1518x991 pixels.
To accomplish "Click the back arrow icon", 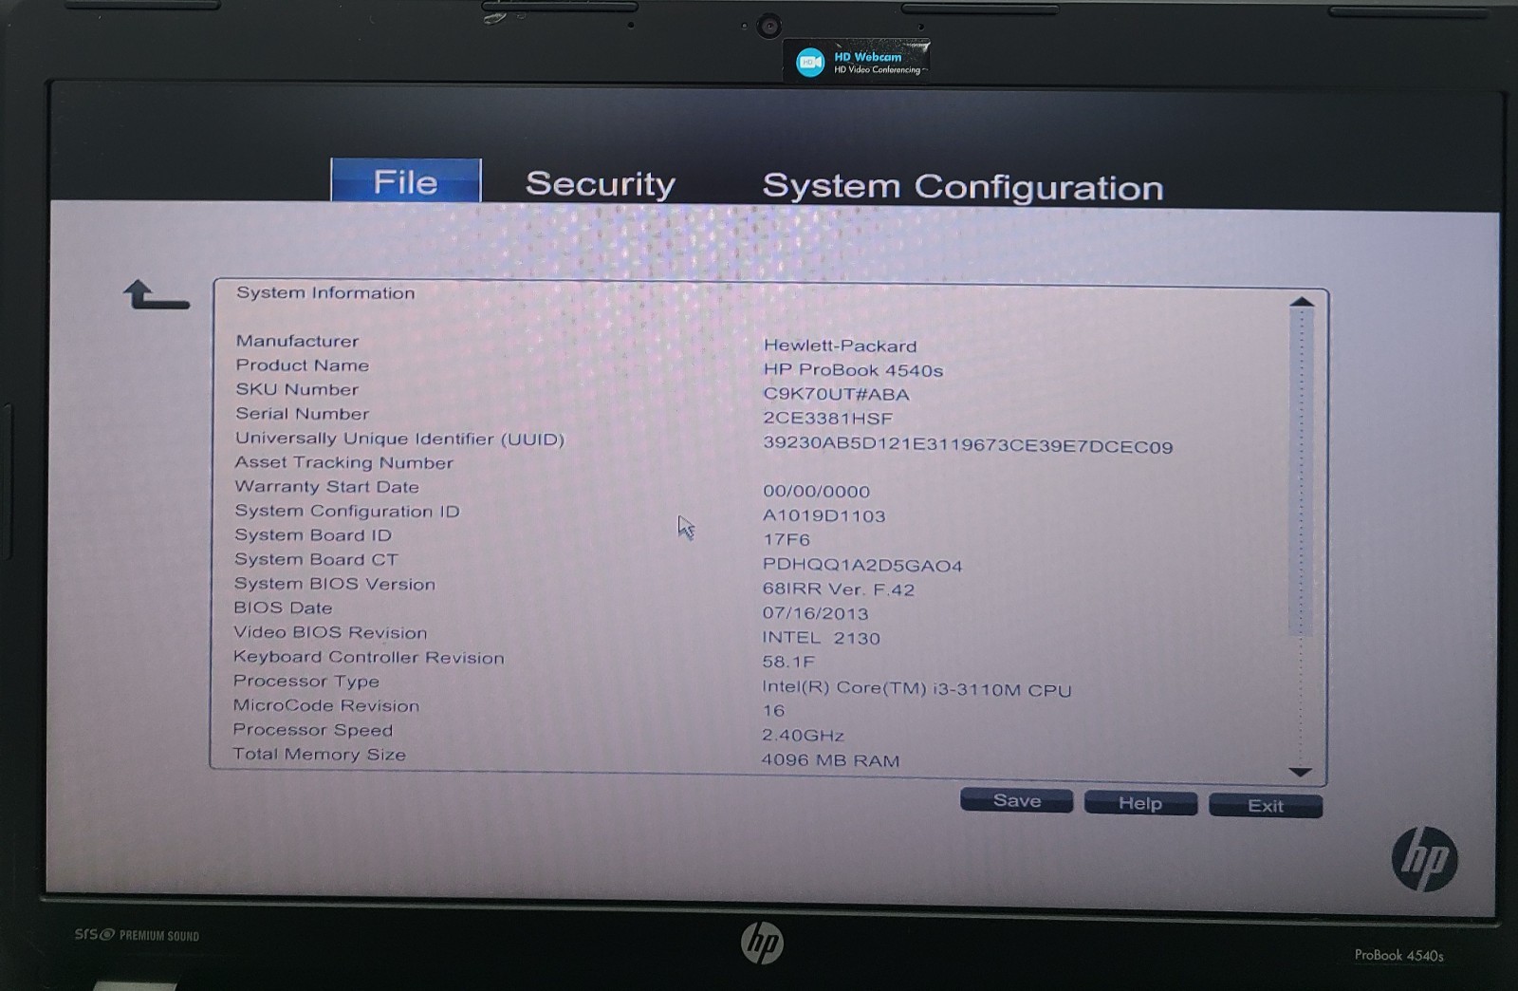I will [157, 295].
